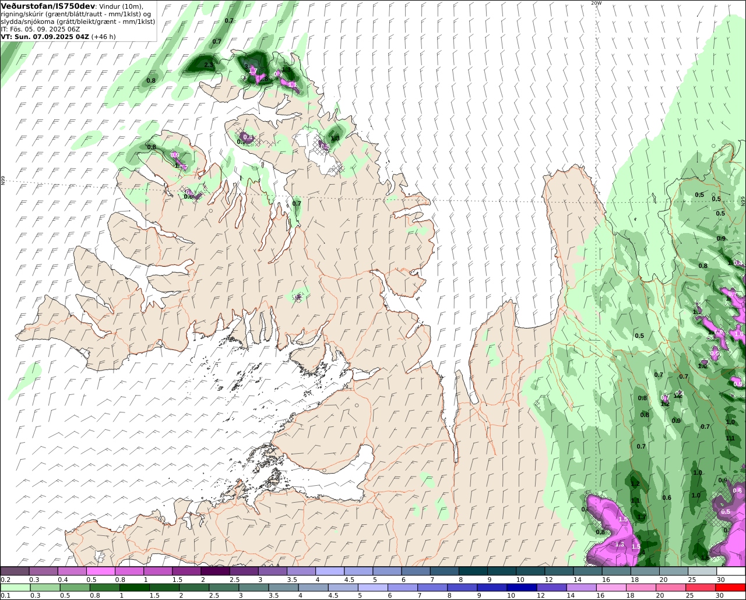The width and height of the screenshot is (746, 600).
Task: Click the white 30+ swatch in top legend row
Action: point(730,571)
